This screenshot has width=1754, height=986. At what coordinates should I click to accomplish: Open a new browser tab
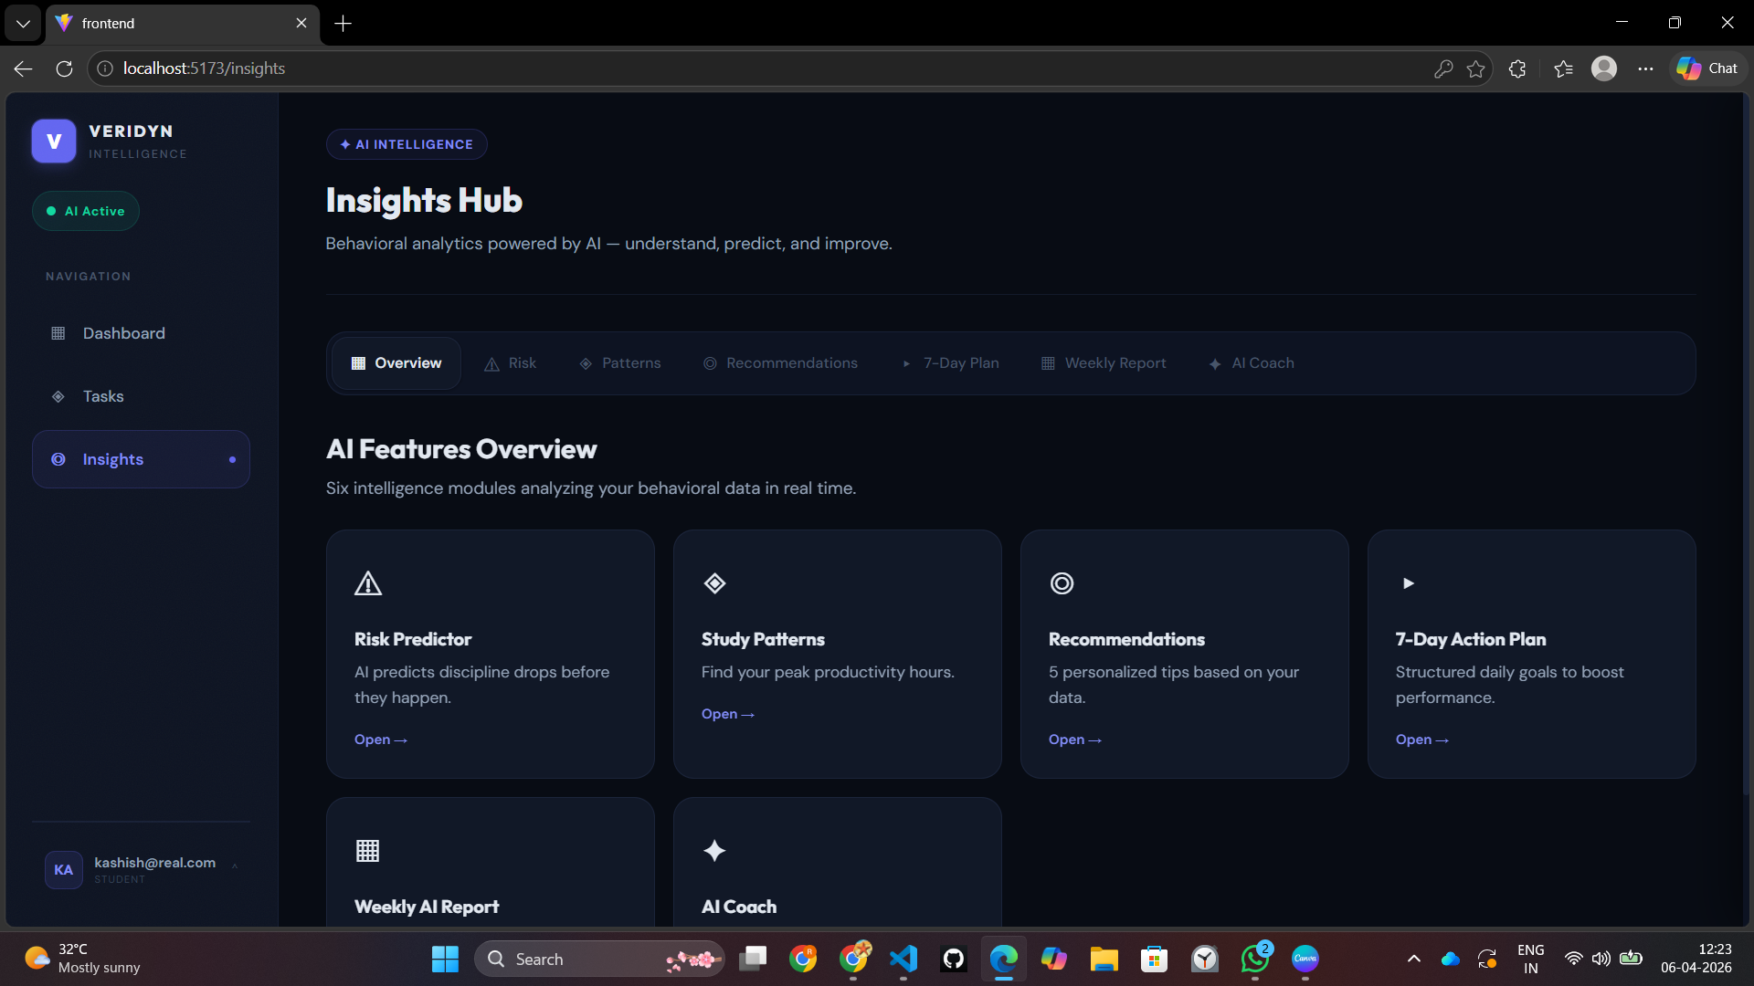click(x=343, y=23)
